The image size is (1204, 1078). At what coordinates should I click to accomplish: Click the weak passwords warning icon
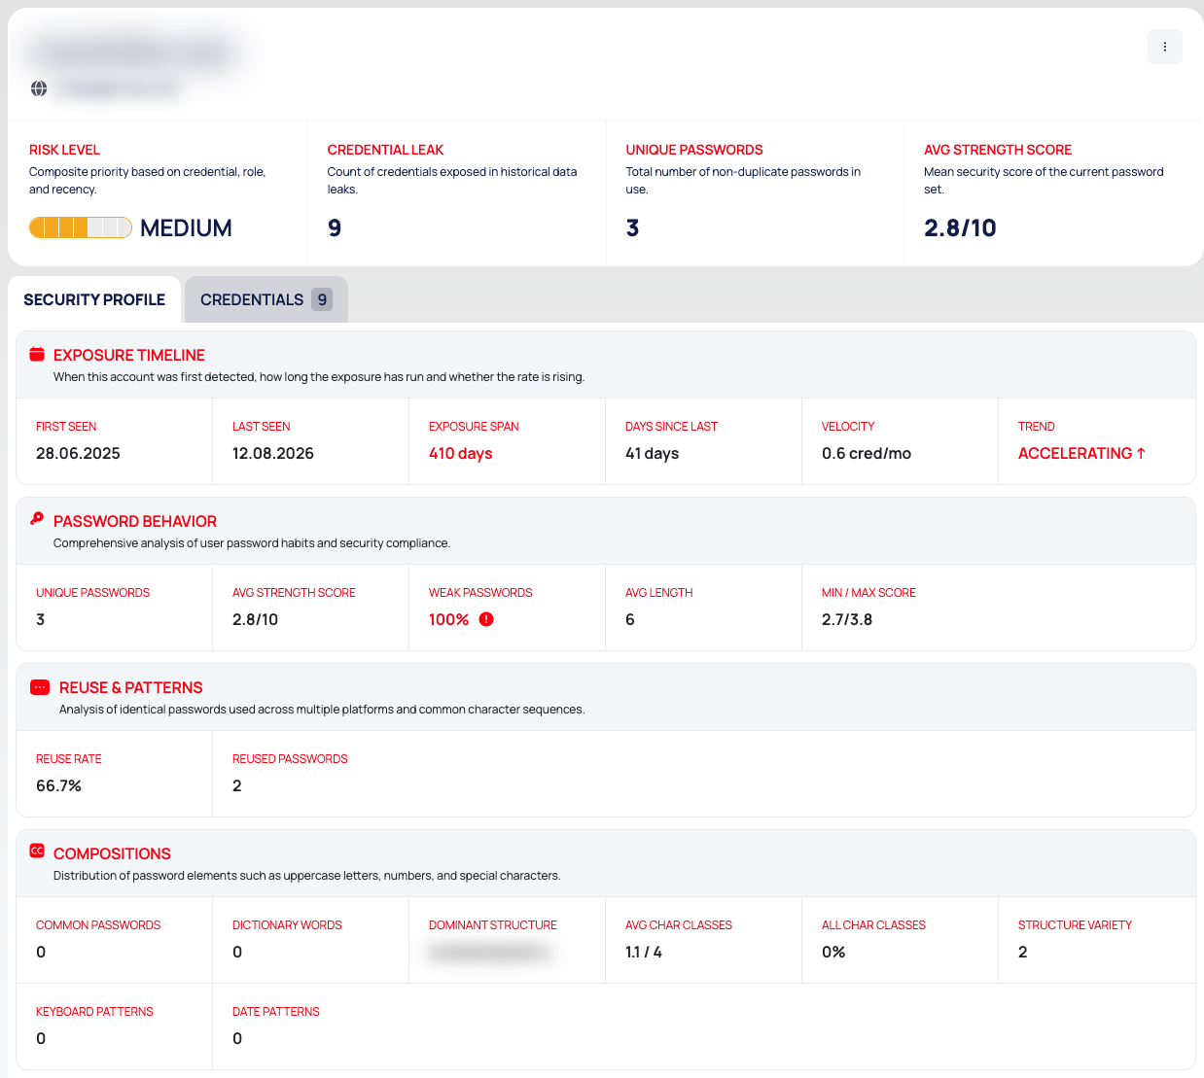click(486, 619)
